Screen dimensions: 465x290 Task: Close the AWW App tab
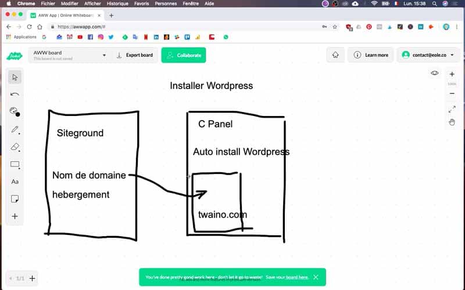tap(99, 16)
